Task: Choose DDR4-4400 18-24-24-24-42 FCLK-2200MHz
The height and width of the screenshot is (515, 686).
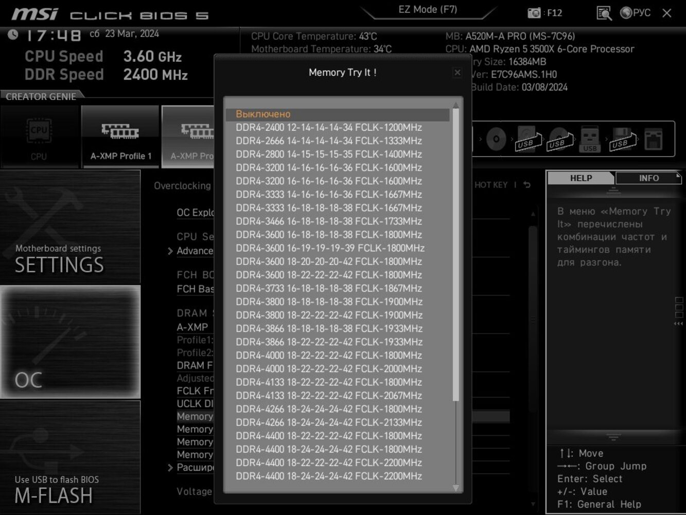Action: 338,476
